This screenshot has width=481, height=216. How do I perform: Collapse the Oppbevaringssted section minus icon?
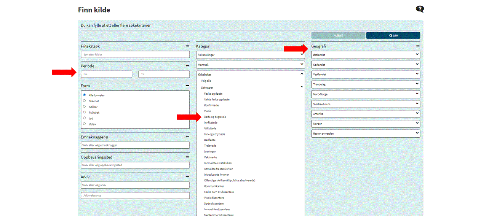[x=187, y=157]
